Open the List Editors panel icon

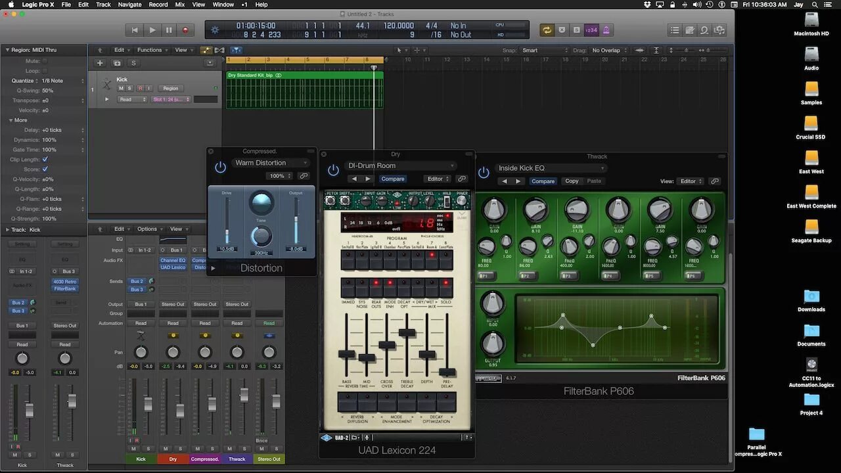[675, 30]
